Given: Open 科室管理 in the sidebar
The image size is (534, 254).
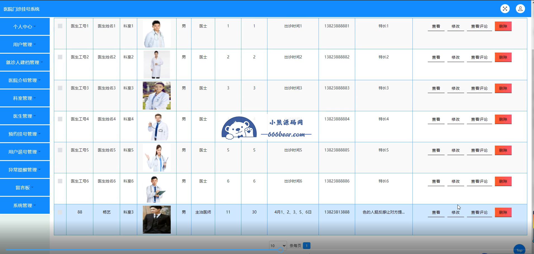Looking at the screenshot, I should pyautogui.click(x=25, y=98).
